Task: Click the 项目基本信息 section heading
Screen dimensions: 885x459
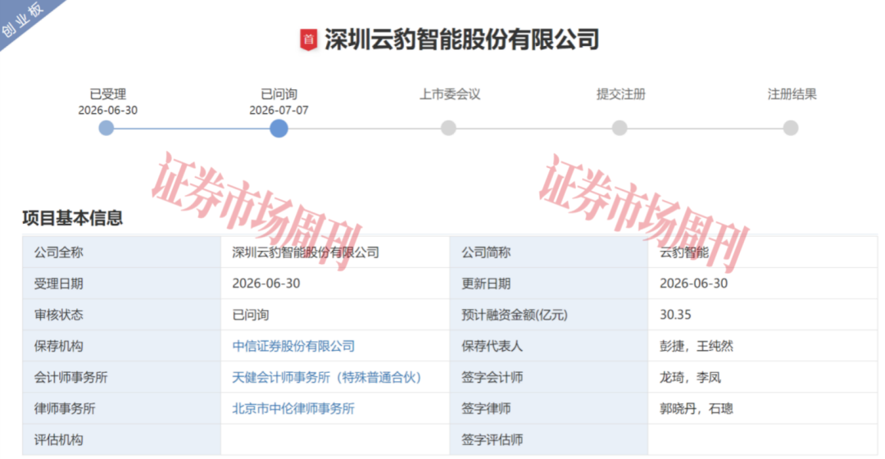Action: tap(73, 218)
